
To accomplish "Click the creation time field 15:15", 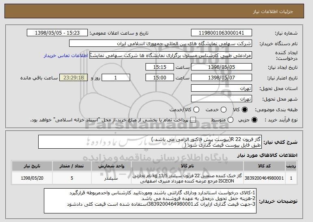I will click(x=160, y=67).
